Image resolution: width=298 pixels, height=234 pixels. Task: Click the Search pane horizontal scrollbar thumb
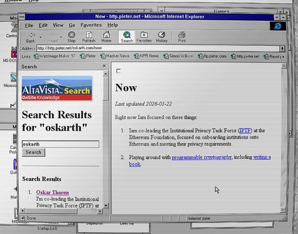pos(51,211)
